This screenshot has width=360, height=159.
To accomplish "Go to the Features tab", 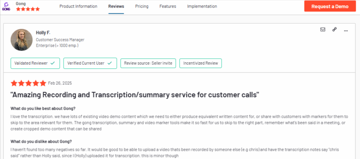I will point(168,7).
